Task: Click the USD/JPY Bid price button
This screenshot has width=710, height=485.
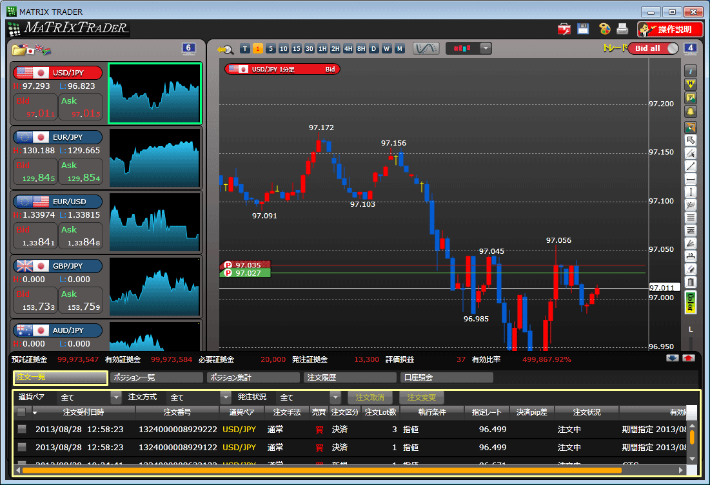Action: (x=35, y=107)
